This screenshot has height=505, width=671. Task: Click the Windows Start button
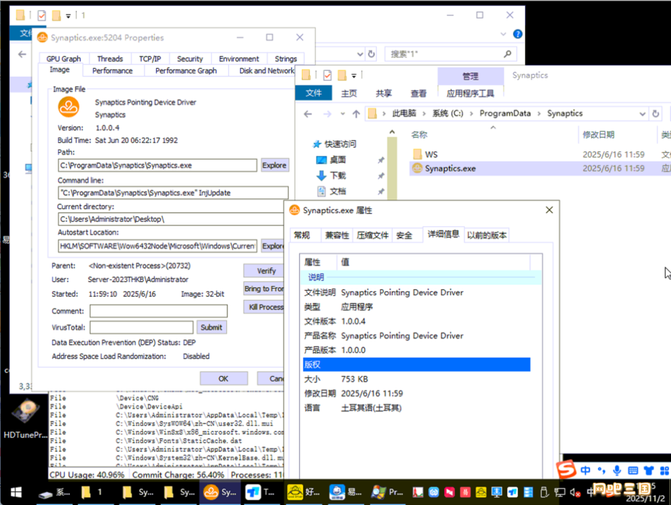[15, 492]
